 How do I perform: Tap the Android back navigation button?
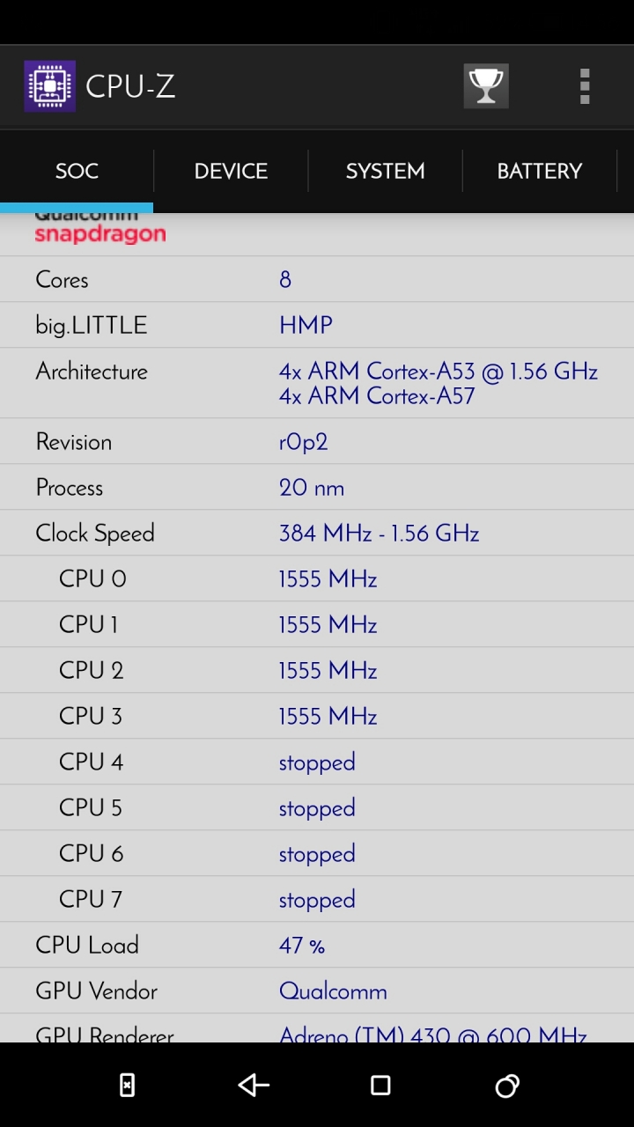click(254, 1085)
